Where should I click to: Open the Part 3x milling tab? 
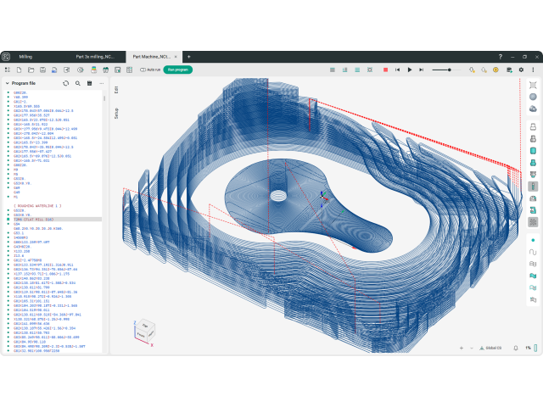pyautogui.click(x=93, y=57)
